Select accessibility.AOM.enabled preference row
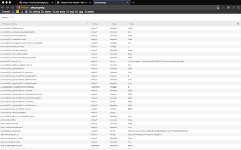The image size is (241, 150). tap(120, 28)
